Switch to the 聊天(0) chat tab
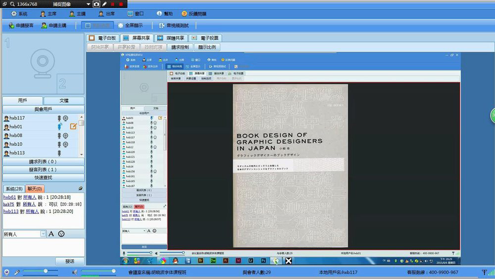This screenshot has height=279, width=495. click(35, 189)
